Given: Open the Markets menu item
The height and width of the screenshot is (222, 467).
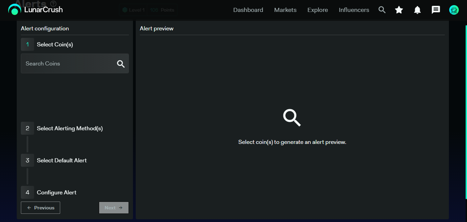Looking at the screenshot, I should pos(285,10).
